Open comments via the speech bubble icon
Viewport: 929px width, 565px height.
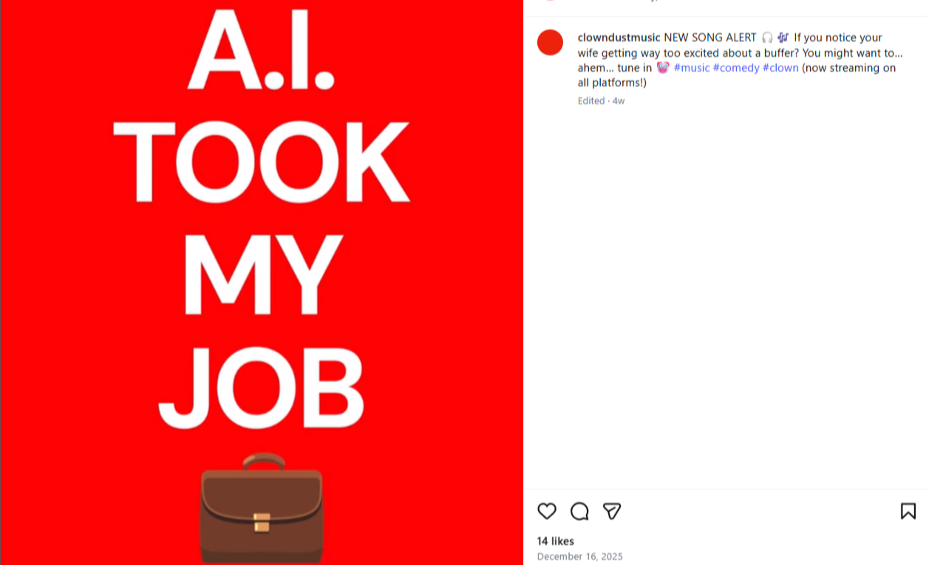coord(579,511)
